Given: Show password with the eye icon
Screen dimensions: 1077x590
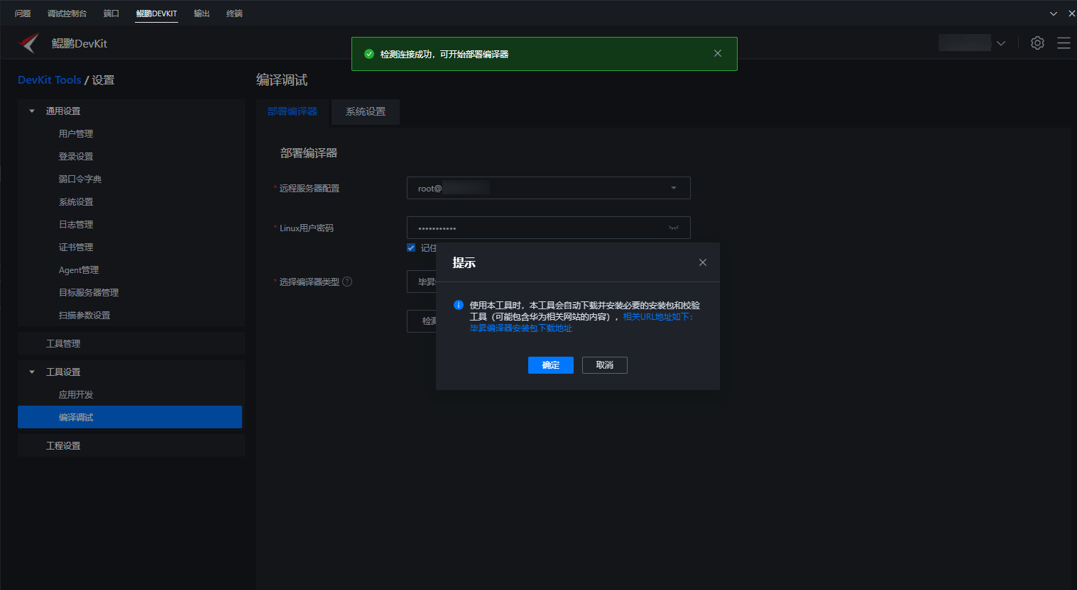Looking at the screenshot, I should (x=674, y=228).
